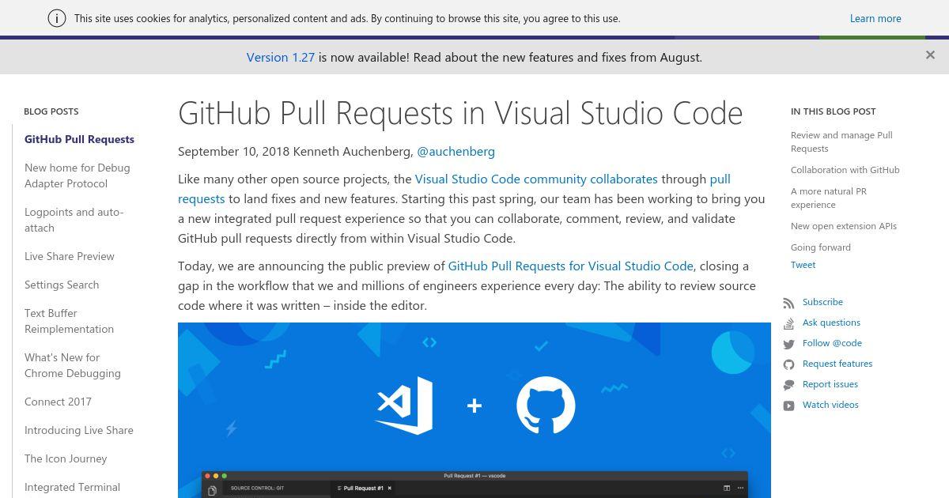Open What's New for Chrome Debugging post

pos(73,365)
